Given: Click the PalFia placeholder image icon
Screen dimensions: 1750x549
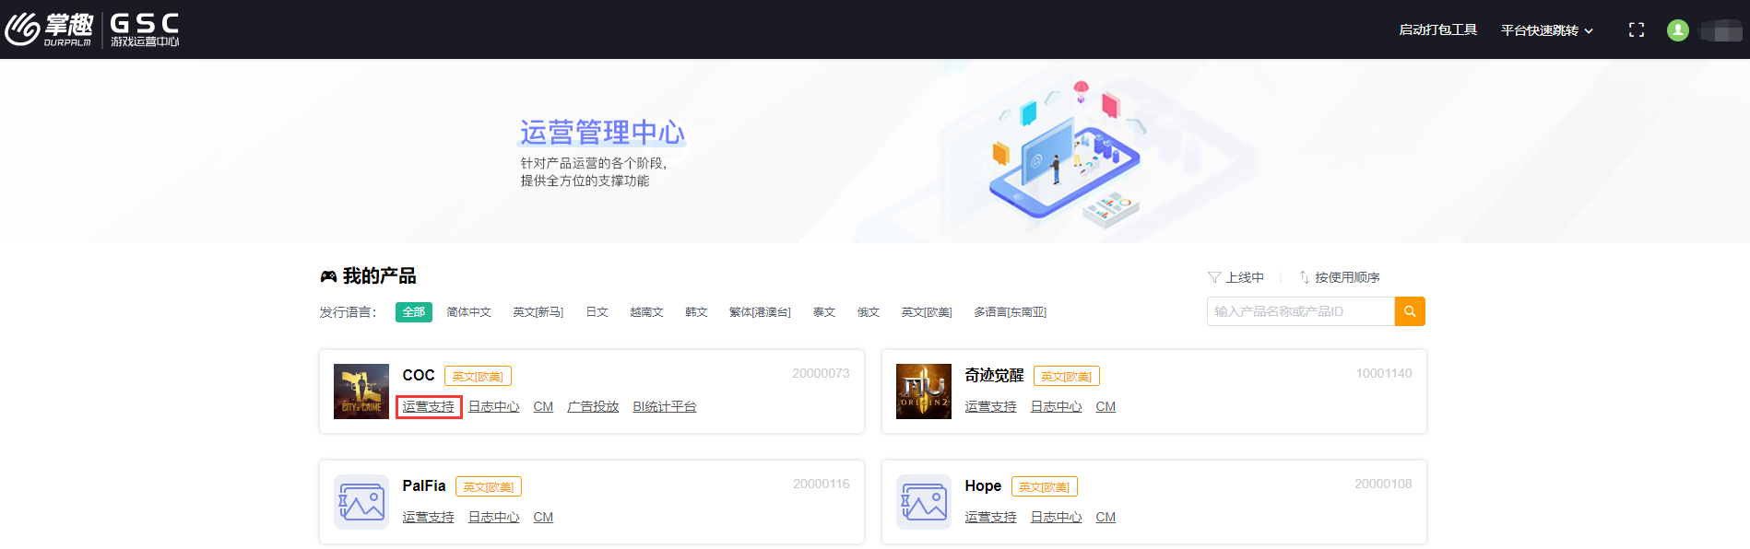Looking at the screenshot, I should 361,502.
